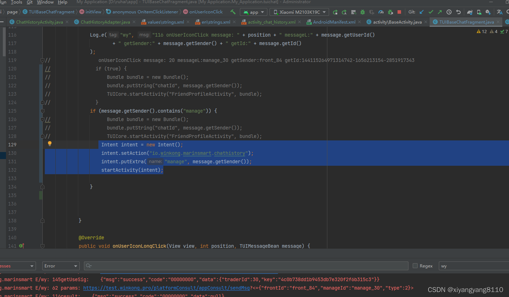The width and height of the screenshot is (509, 297).
Task: Open the Window menu
Action: pos(45,2)
